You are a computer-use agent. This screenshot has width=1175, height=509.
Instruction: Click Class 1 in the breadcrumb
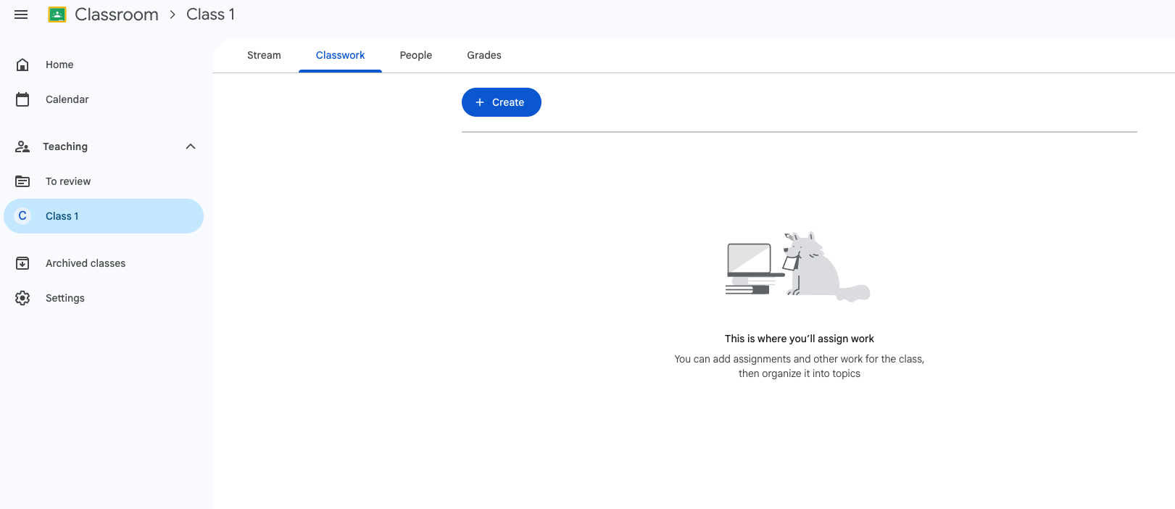tap(210, 15)
